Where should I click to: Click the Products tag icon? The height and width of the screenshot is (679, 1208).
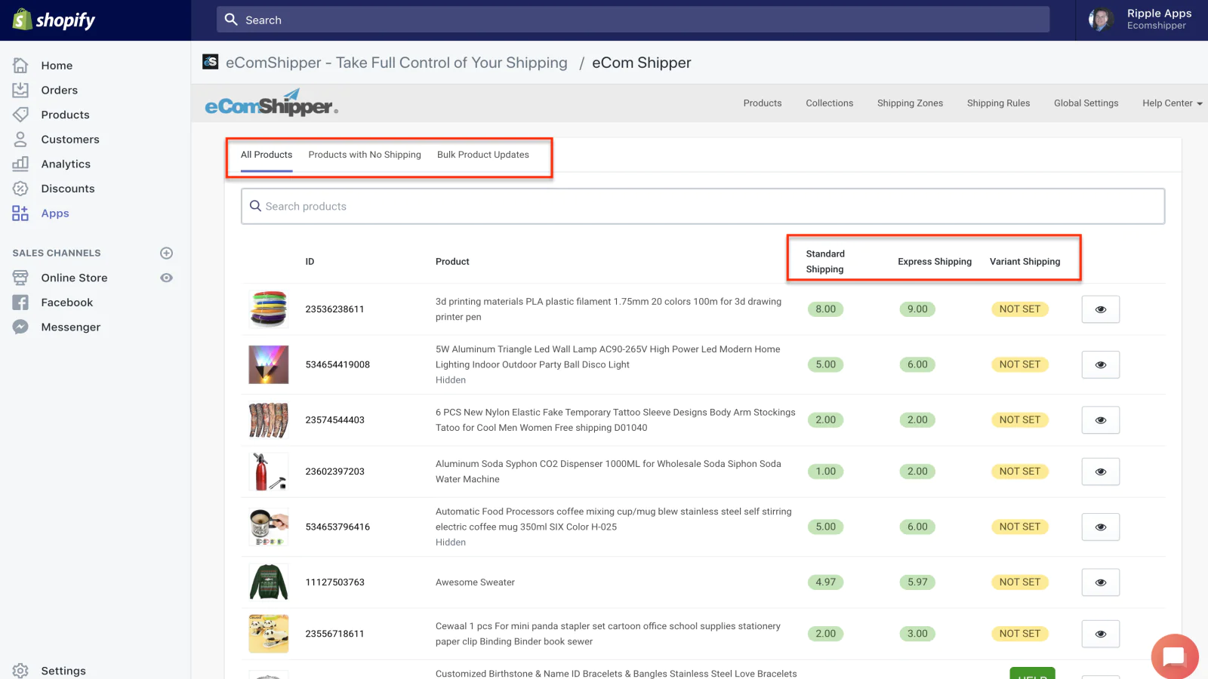[x=20, y=115]
